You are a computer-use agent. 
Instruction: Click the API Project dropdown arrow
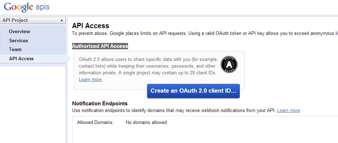62,21
